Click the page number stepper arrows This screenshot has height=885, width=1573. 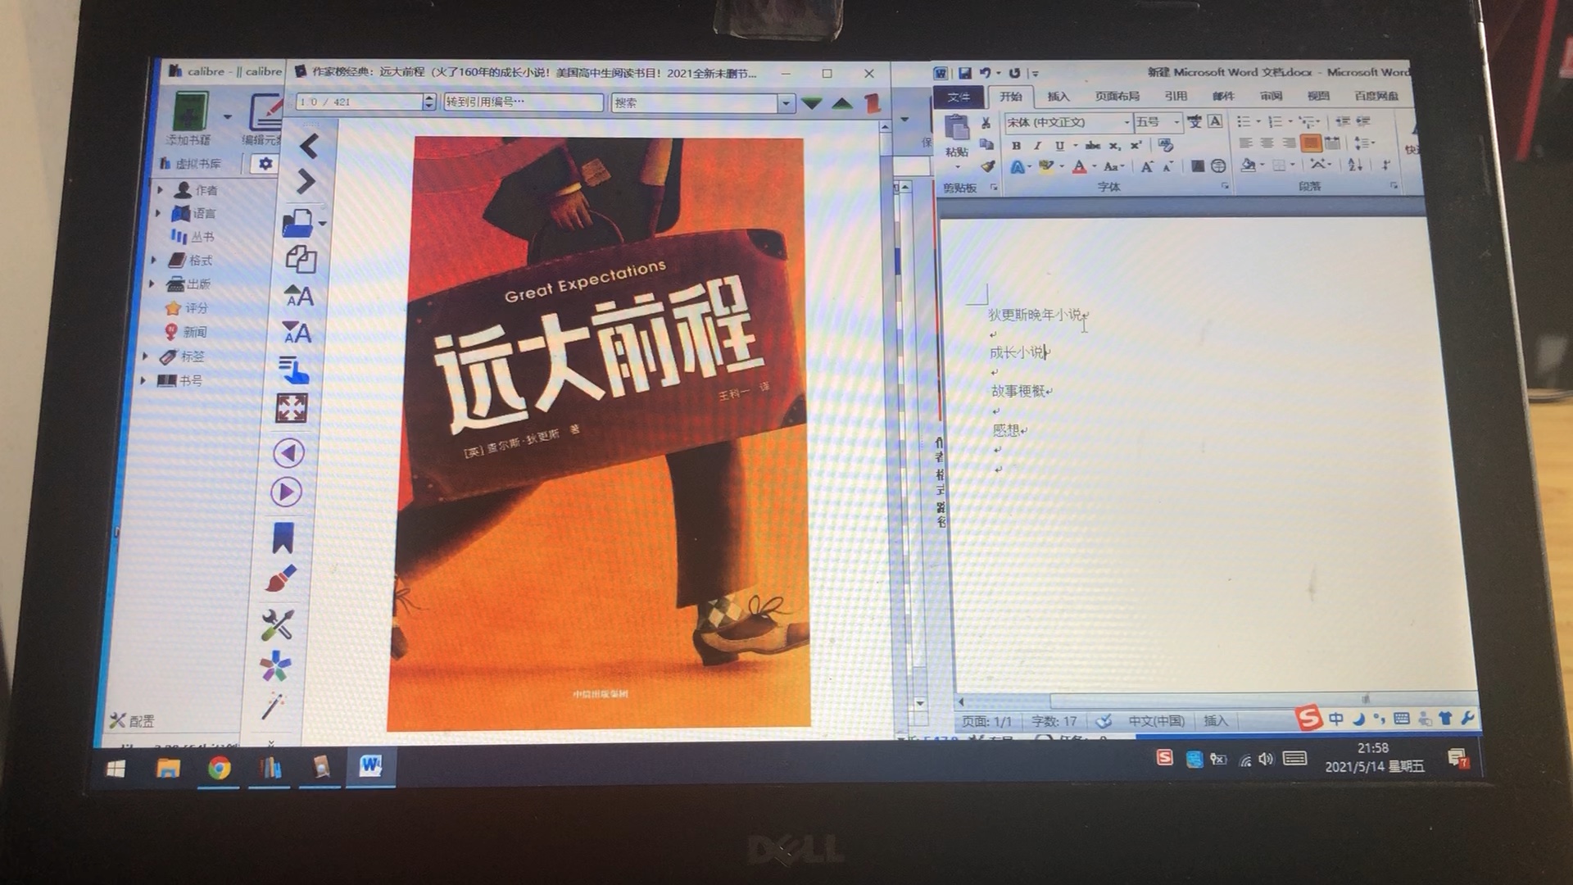(x=428, y=102)
